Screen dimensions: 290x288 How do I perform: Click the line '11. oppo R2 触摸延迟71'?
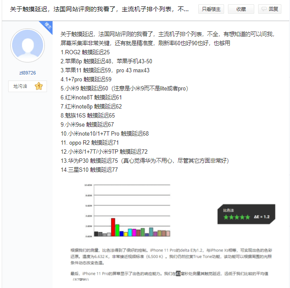90,143
